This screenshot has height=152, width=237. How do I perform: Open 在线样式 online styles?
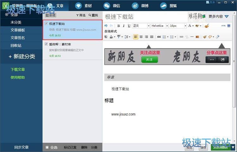click(x=111, y=31)
